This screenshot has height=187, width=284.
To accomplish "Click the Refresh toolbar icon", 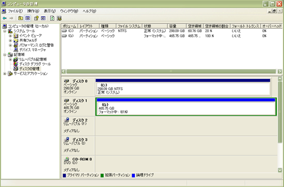I will coord(52,18).
